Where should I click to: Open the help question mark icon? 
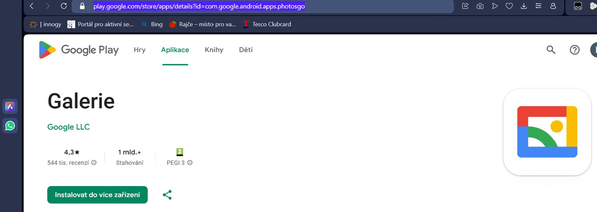[x=575, y=50]
